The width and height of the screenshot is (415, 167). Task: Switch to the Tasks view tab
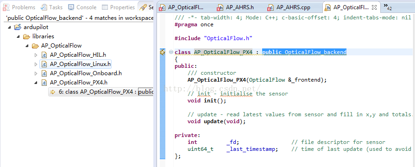coord(52,7)
